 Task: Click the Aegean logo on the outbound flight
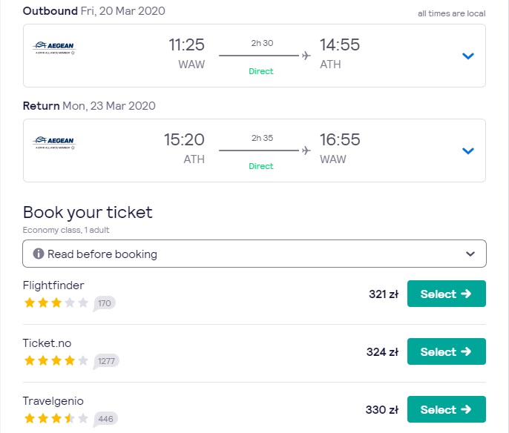(54, 47)
